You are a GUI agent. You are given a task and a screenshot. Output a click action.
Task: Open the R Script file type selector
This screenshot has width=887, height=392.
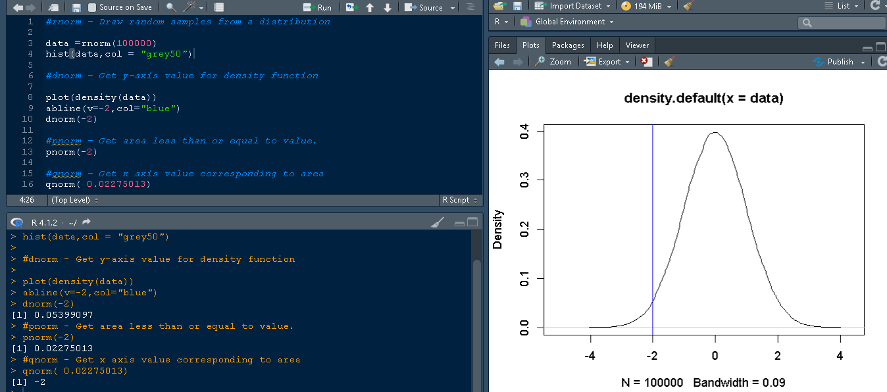pyautogui.click(x=459, y=200)
